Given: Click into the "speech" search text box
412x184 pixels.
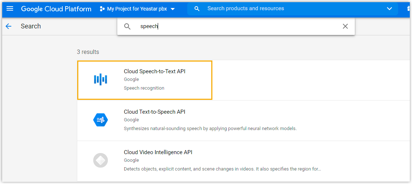Looking at the screenshot, I should coord(237,26).
